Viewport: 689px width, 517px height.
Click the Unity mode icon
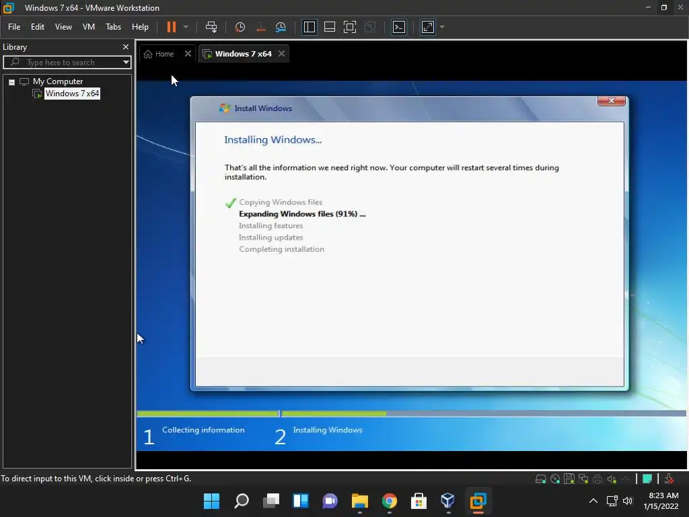tap(371, 27)
